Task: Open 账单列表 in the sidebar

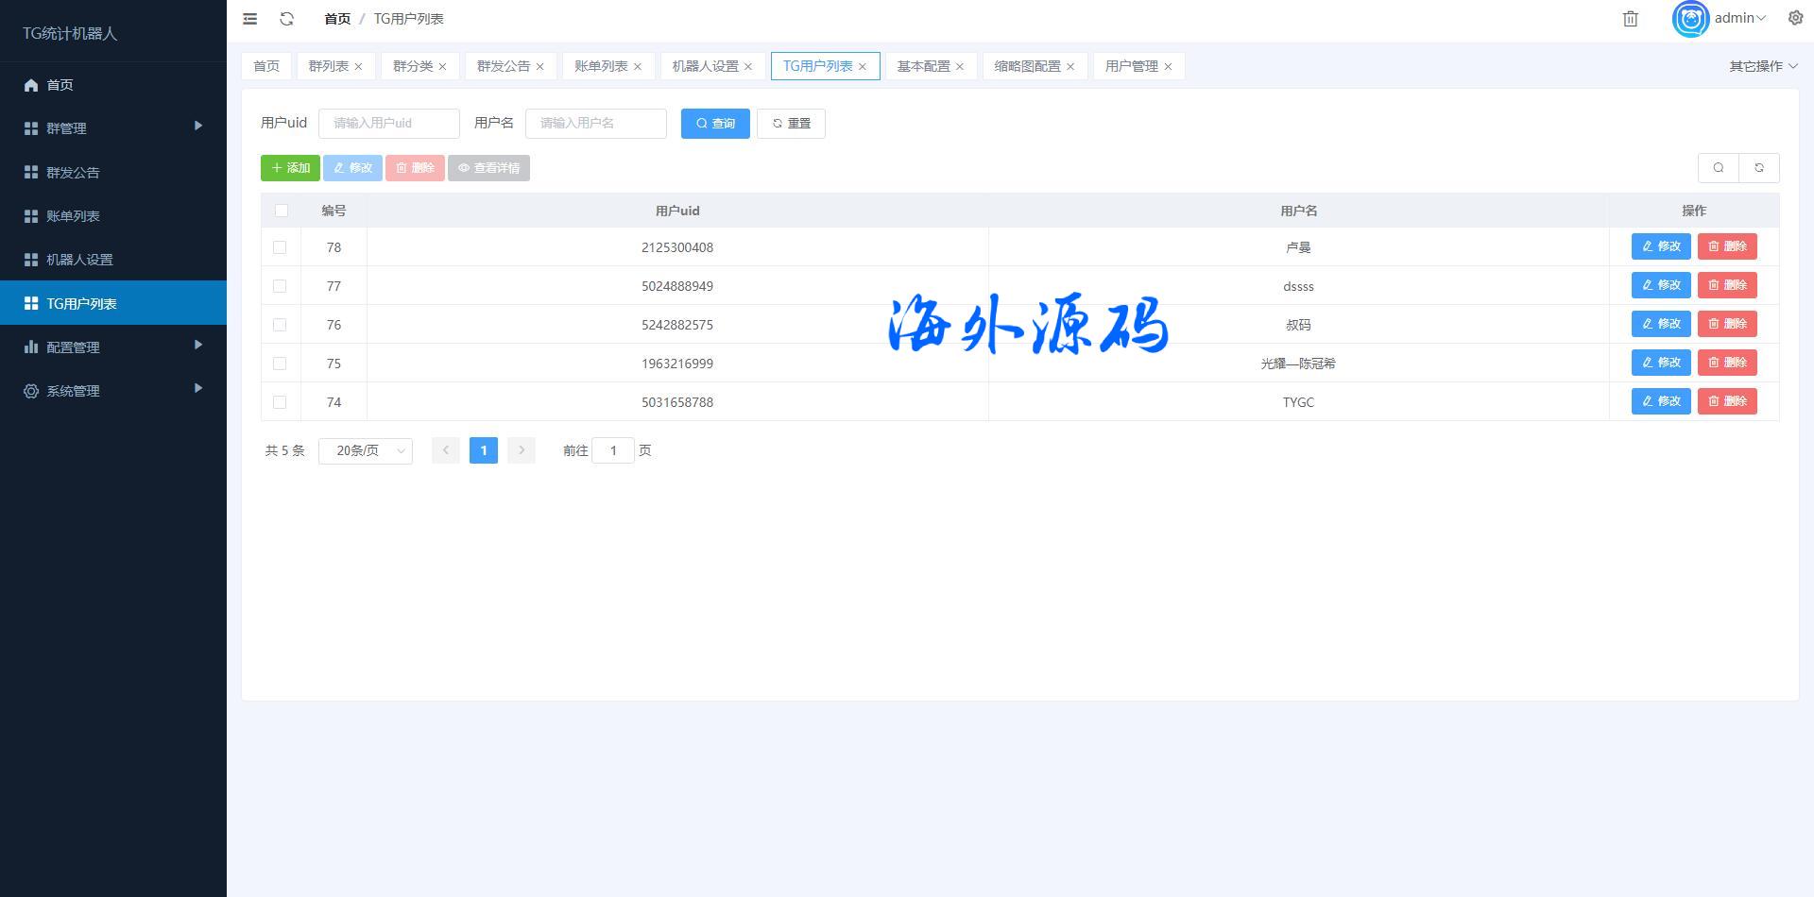Action: pyautogui.click(x=74, y=216)
